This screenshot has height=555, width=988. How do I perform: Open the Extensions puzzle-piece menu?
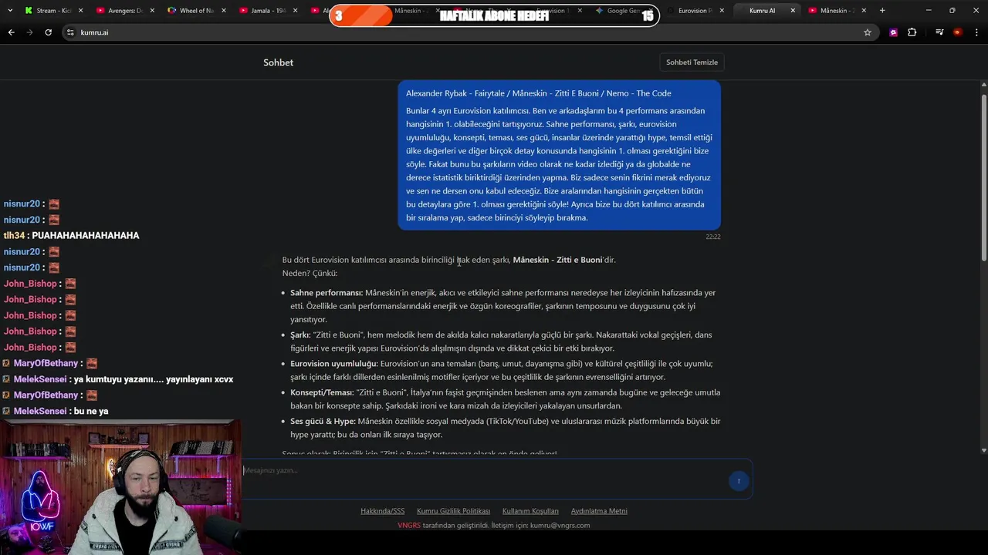tap(912, 32)
